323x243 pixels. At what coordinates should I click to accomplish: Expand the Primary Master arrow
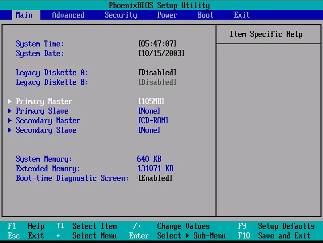(10, 101)
